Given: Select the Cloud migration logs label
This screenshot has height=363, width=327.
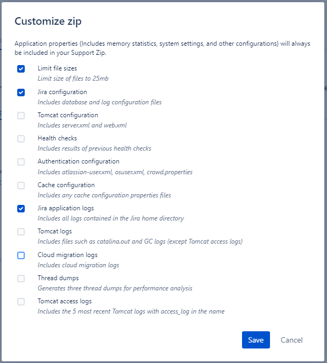Looking at the screenshot, I should [x=67, y=255].
